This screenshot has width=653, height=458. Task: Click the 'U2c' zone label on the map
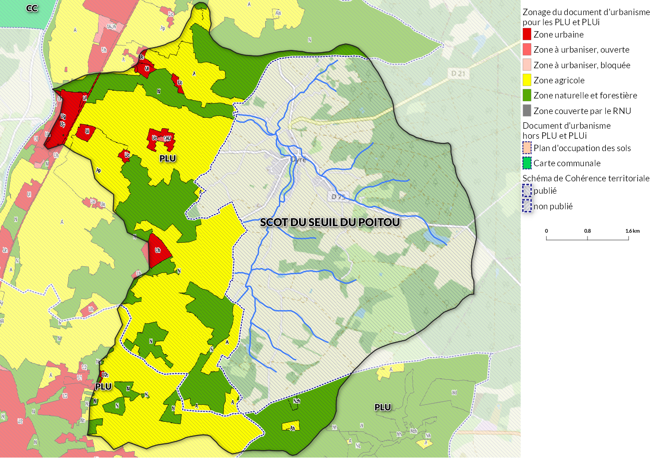coord(105,375)
